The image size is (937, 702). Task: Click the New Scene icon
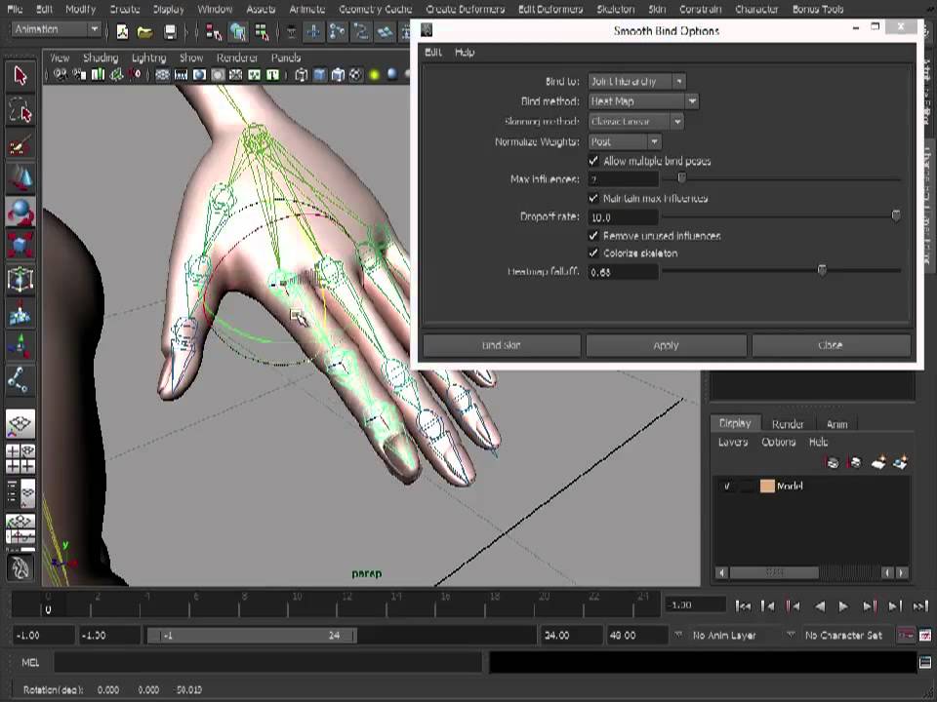(x=123, y=31)
